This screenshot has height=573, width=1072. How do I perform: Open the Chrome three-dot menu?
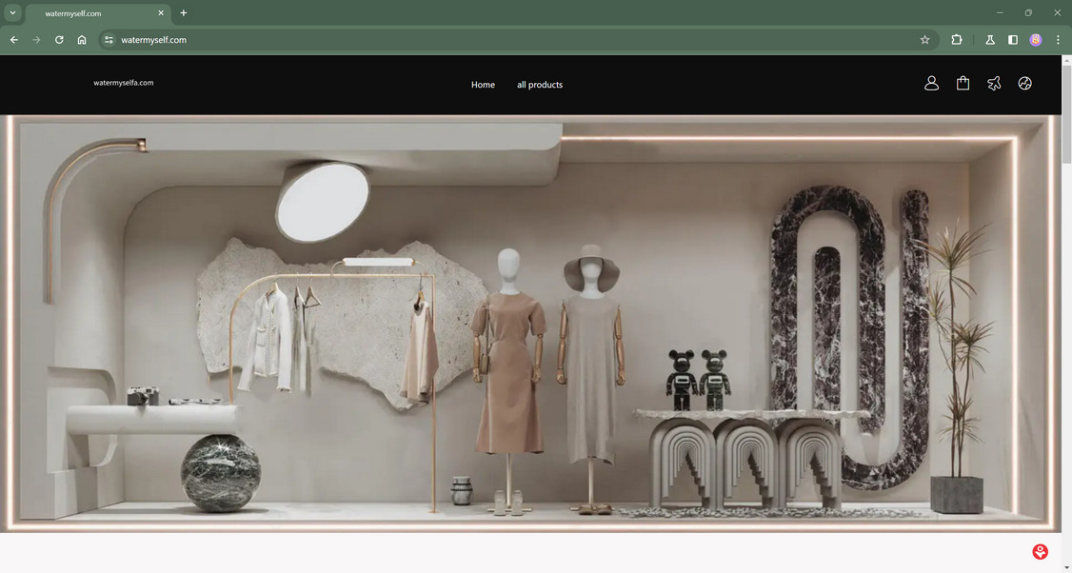(x=1058, y=40)
